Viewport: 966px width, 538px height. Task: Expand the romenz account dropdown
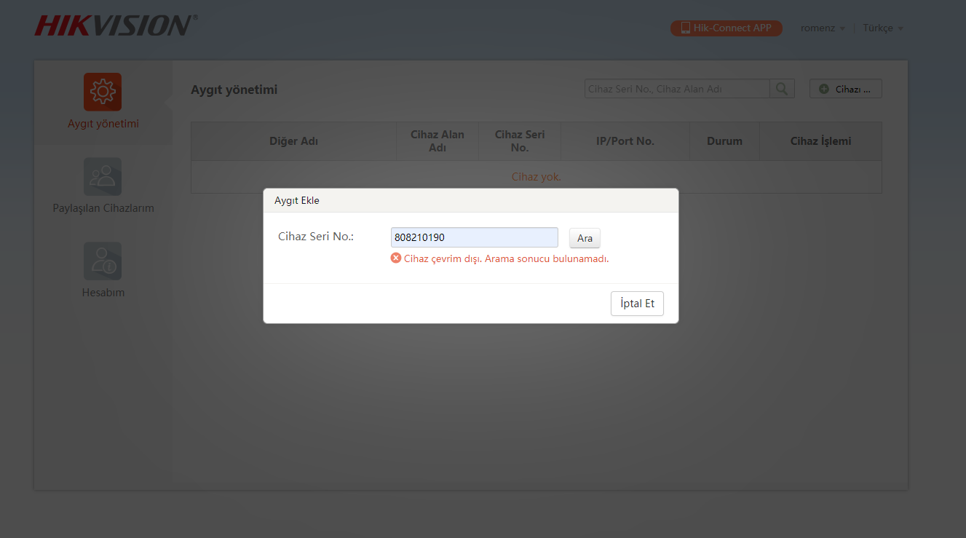click(x=823, y=28)
